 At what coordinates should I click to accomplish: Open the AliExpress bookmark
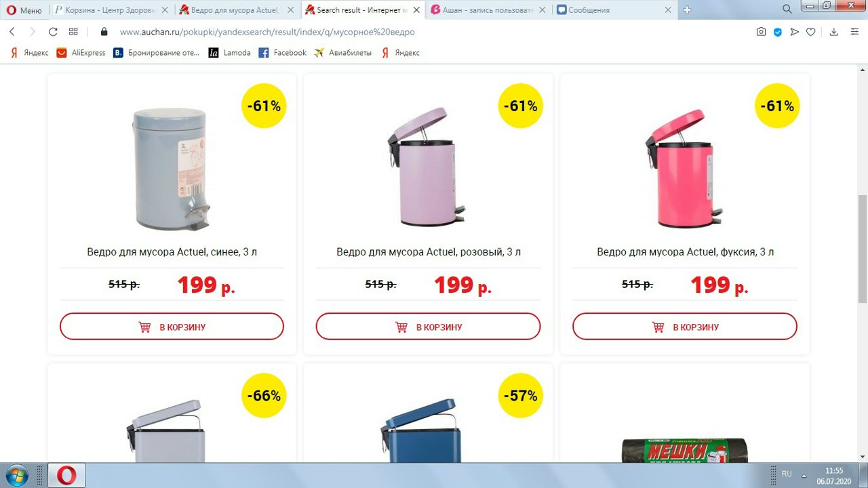(x=81, y=53)
